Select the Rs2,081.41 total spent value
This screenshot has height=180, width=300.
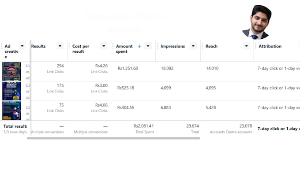[143, 126]
